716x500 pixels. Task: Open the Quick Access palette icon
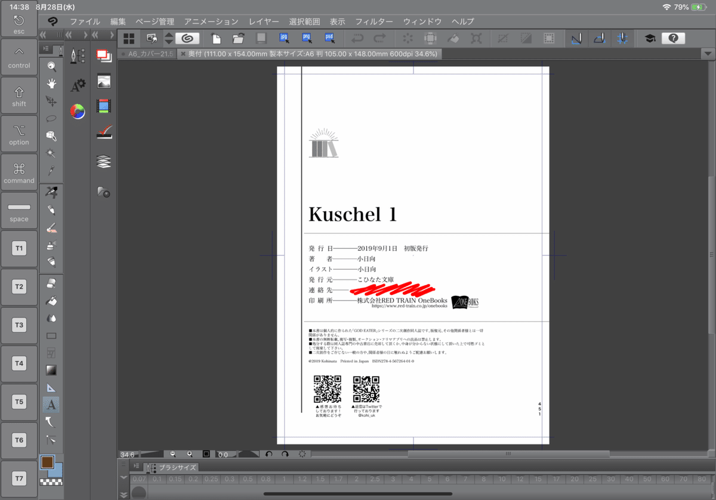104,55
